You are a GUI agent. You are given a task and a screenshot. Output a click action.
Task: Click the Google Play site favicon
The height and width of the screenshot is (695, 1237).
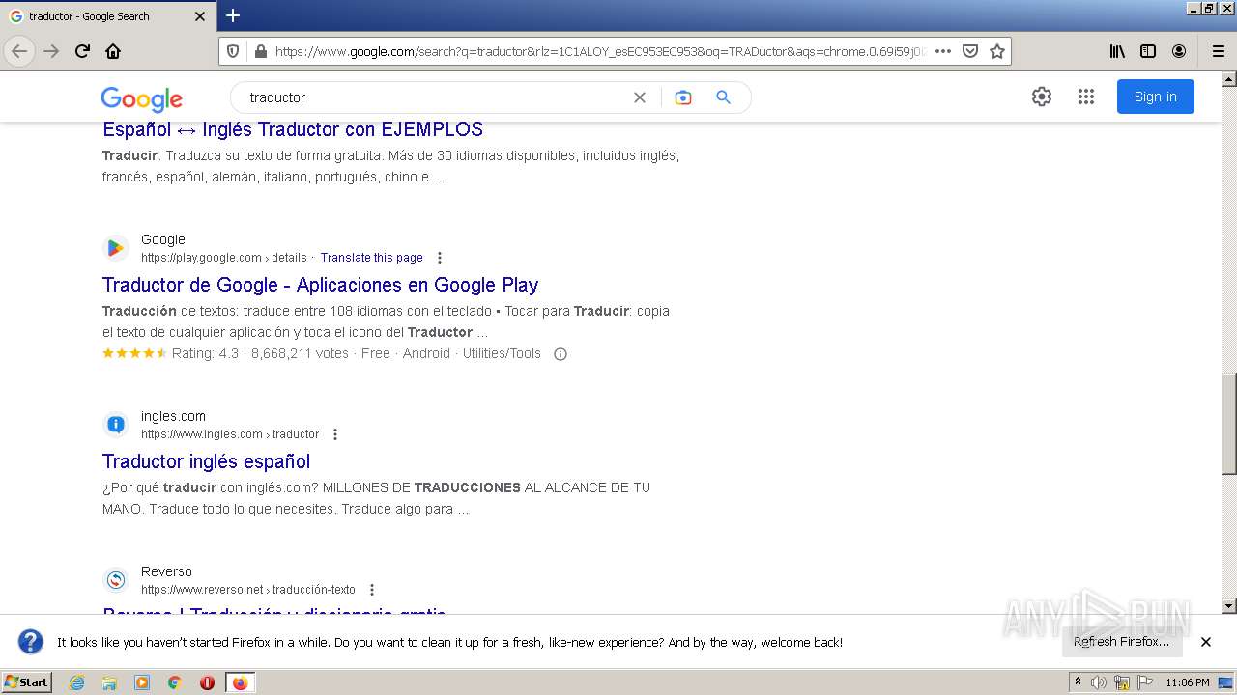pos(116,248)
